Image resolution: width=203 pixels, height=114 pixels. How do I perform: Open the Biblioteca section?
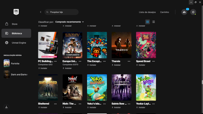click(x=16, y=33)
